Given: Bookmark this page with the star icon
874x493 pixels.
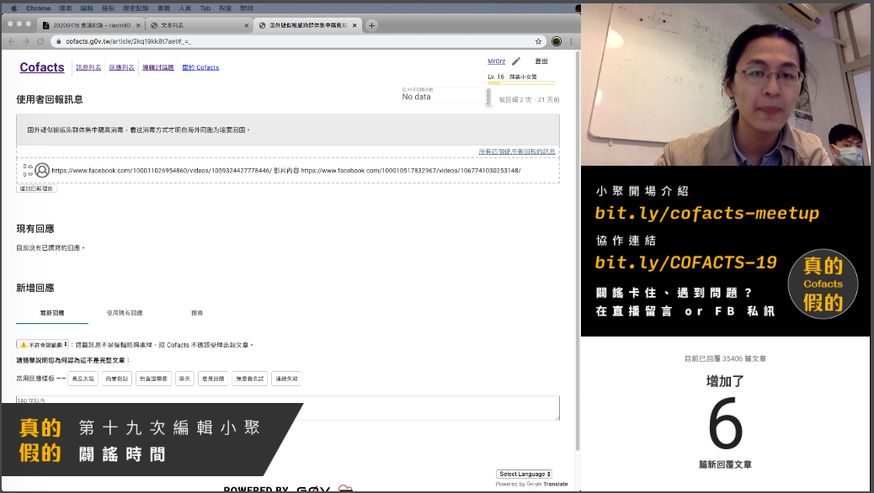Looking at the screenshot, I should point(538,41).
